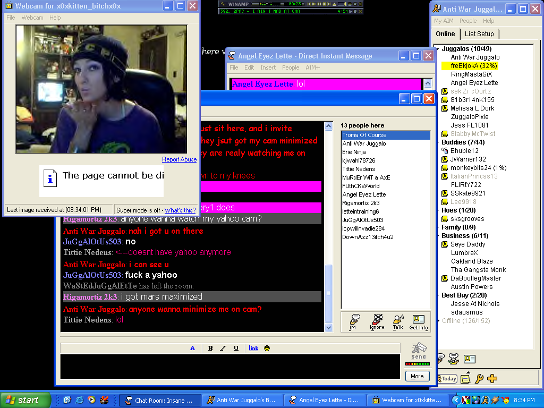Click the chat message input box

coord(229,367)
